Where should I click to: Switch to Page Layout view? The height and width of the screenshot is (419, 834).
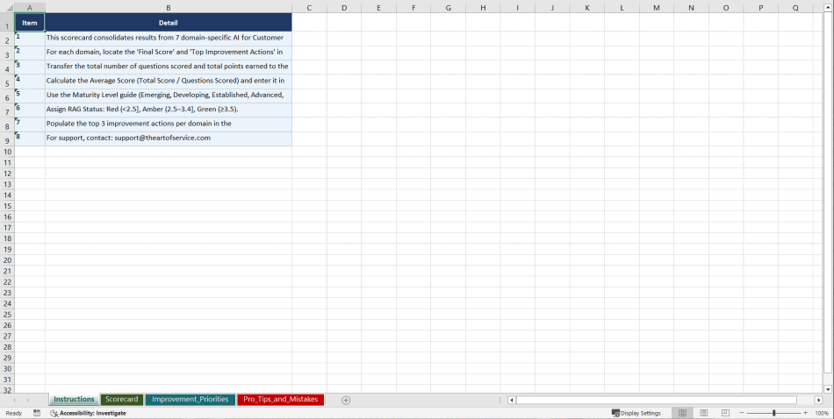tap(704, 413)
